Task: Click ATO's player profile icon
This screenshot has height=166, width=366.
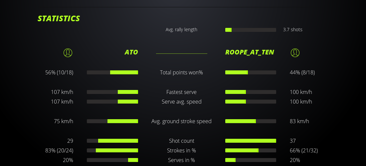Action: pyautogui.click(x=68, y=52)
